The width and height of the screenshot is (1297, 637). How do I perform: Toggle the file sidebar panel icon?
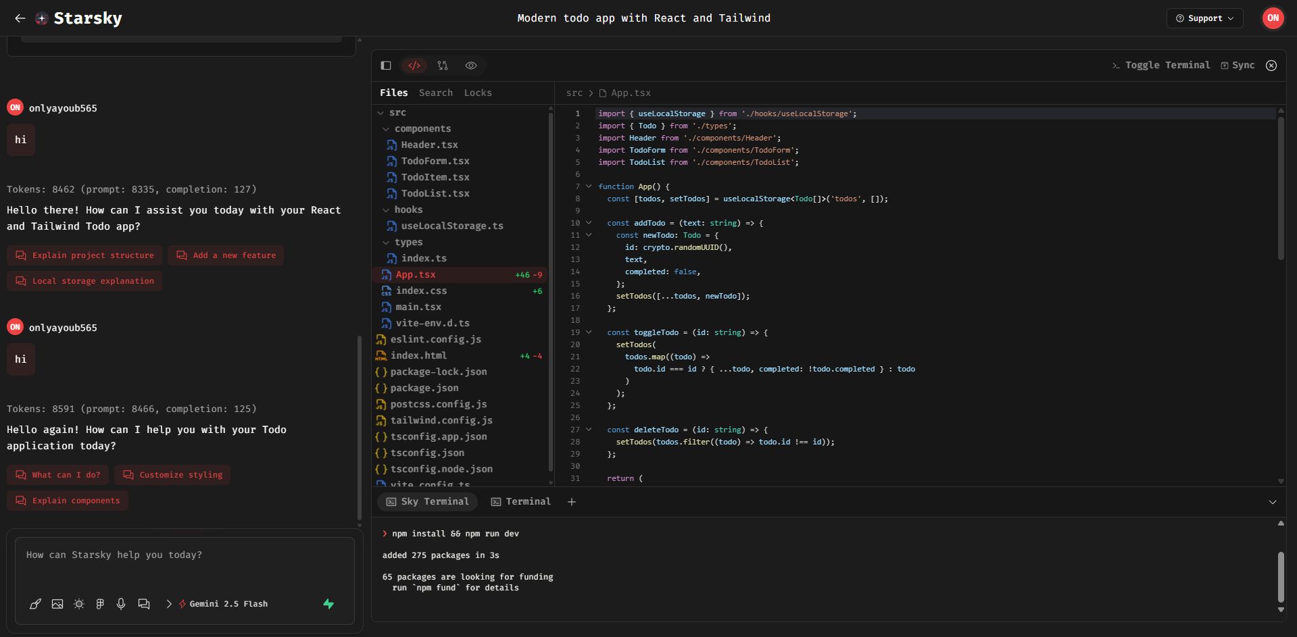[386, 66]
